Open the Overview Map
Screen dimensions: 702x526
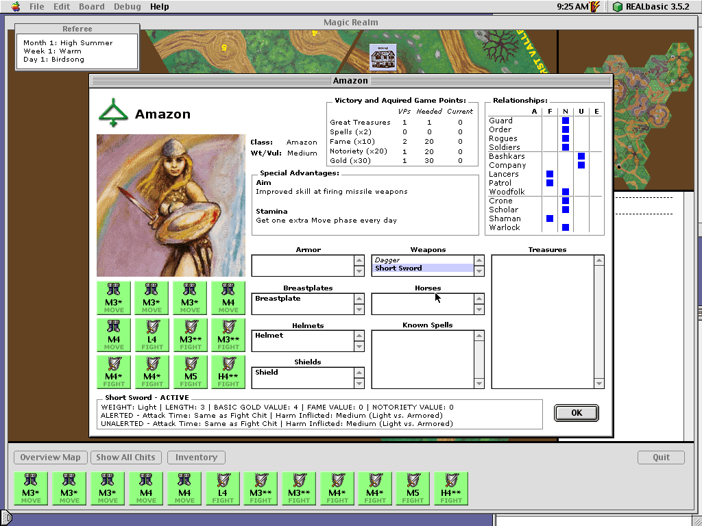click(x=50, y=457)
